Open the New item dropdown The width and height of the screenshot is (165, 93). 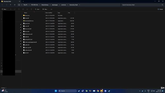tap(4, 9)
